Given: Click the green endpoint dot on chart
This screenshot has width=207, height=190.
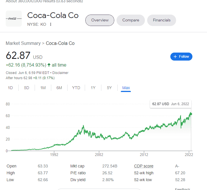Looking at the screenshot, I should click(x=191, y=114).
